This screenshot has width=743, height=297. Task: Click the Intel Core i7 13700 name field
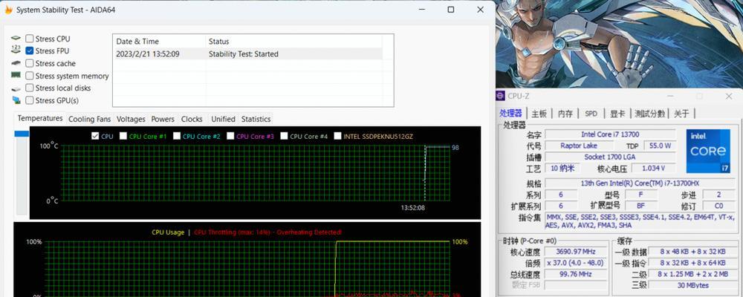[610, 134]
